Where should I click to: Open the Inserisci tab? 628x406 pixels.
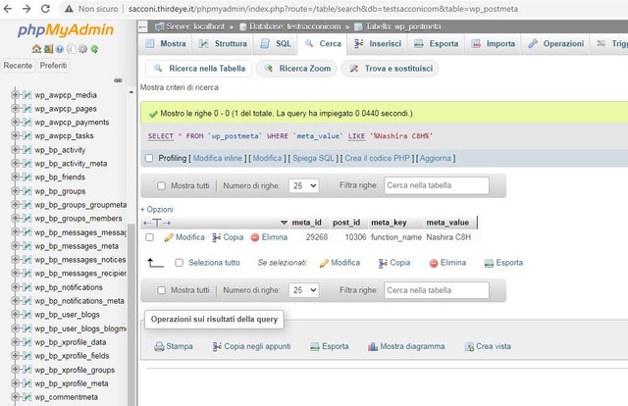click(x=378, y=44)
